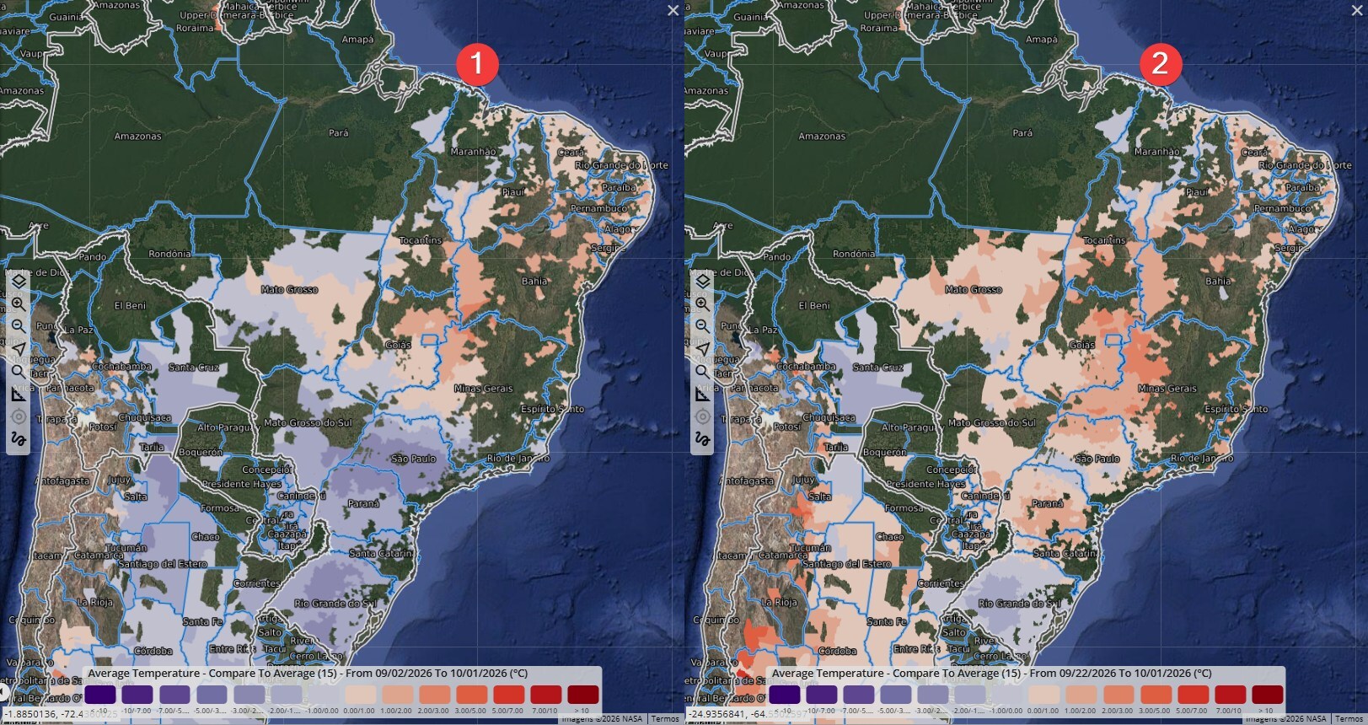Click Rio Grande do Sul label on left map

(335, 604)
